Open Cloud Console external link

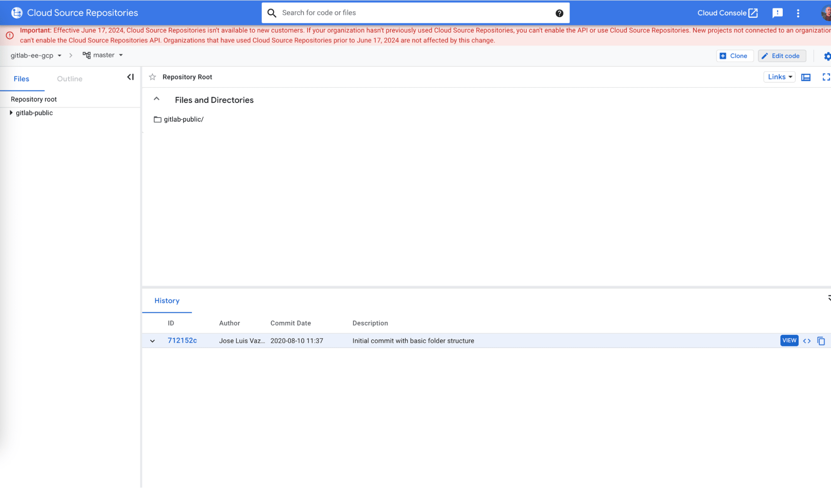[727, 13]
